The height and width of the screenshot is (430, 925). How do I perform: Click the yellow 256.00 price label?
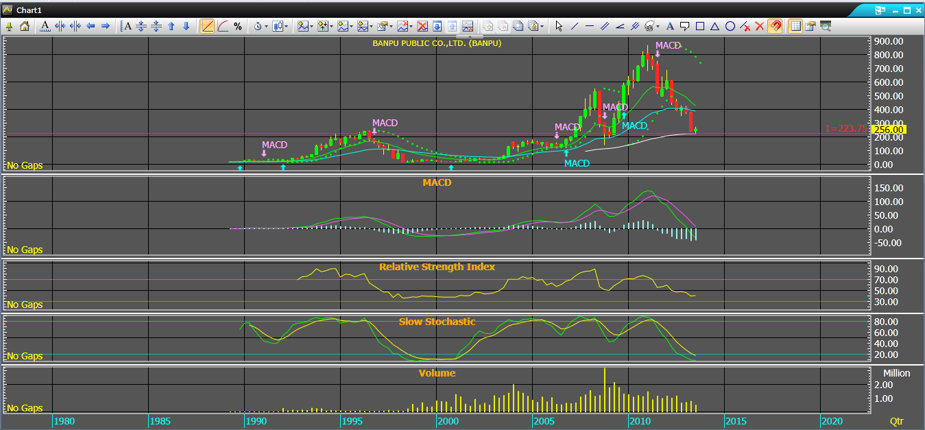coord(889,129)
